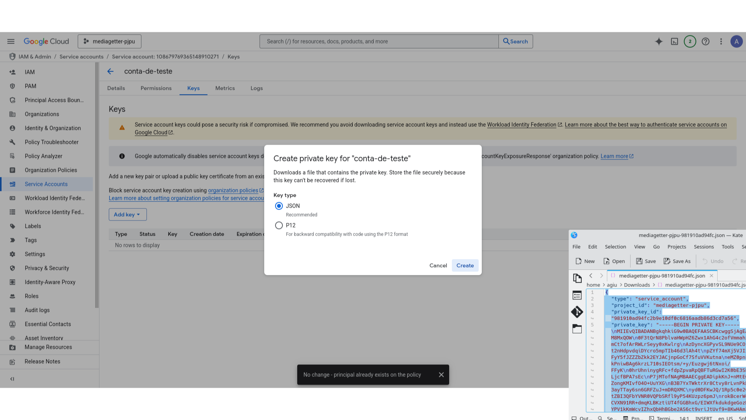Activate Cloud Shell terminal icon

coord(674,42)
